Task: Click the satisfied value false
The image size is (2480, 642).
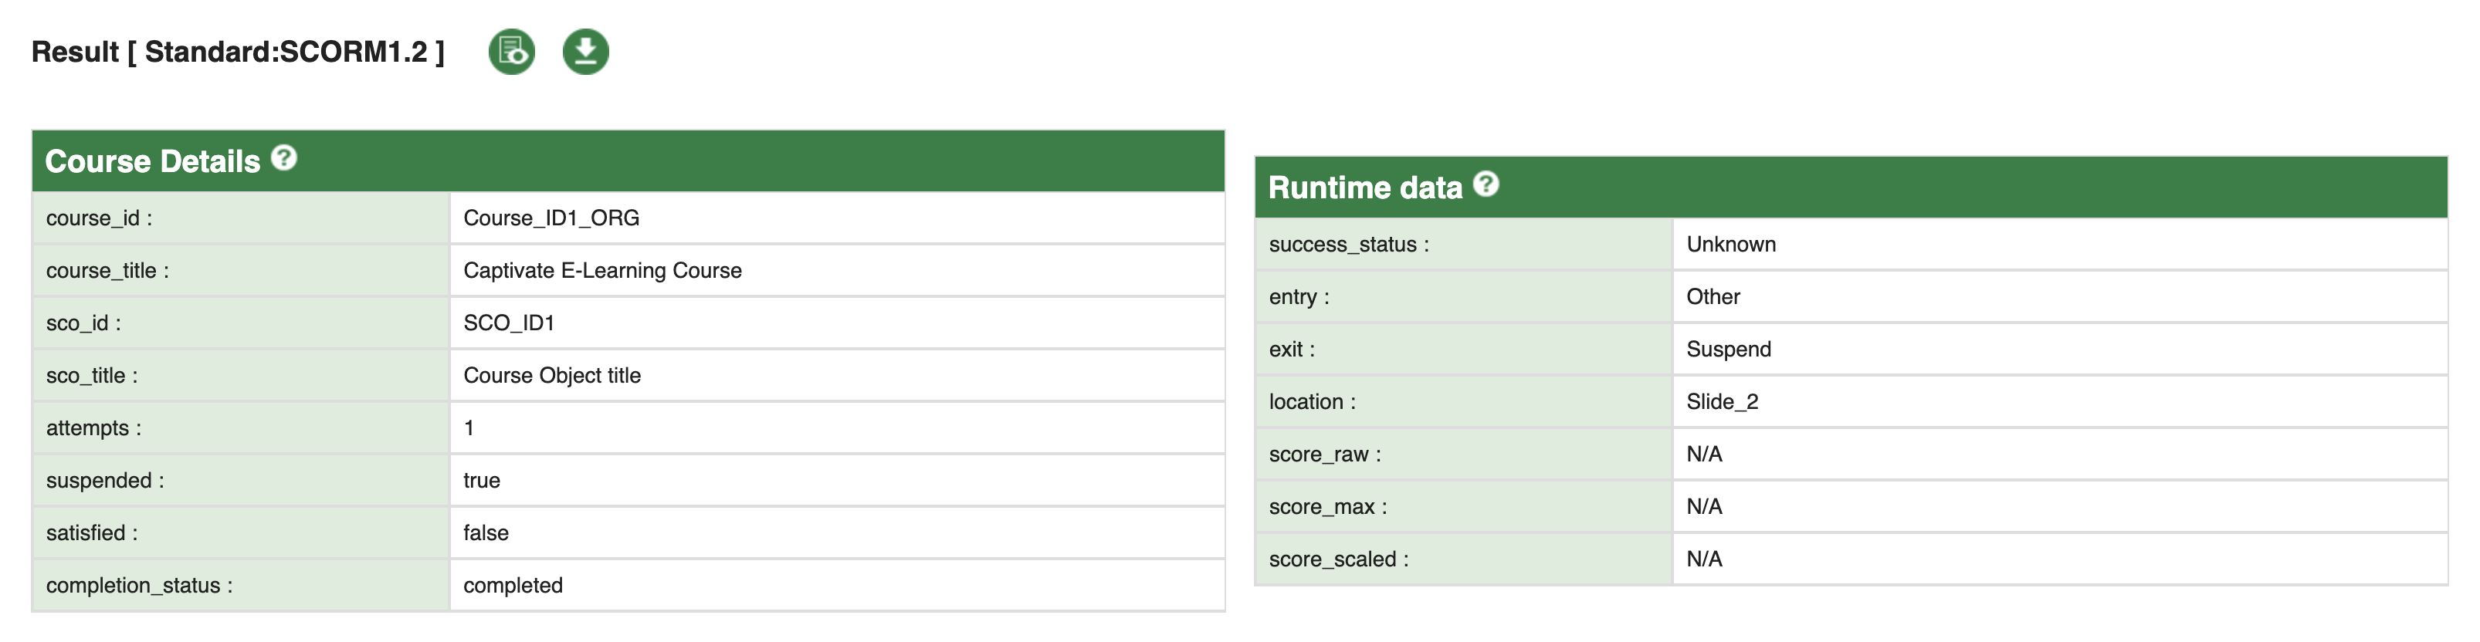Action: 485,533
